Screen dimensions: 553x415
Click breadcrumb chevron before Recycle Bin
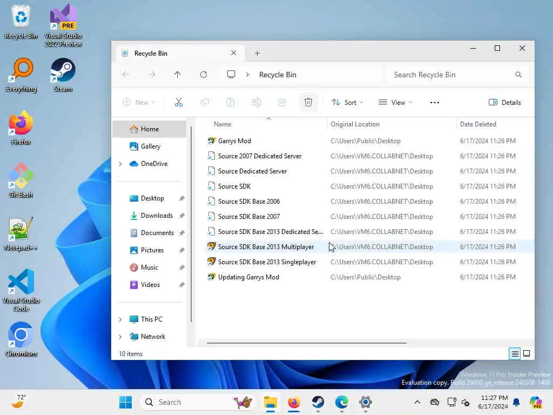point(247,75)
